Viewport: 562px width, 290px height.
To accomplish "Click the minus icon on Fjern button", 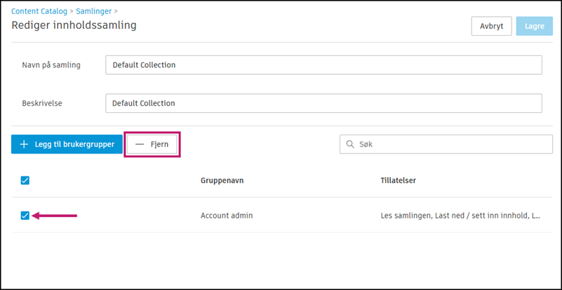I will coord(140,144).
